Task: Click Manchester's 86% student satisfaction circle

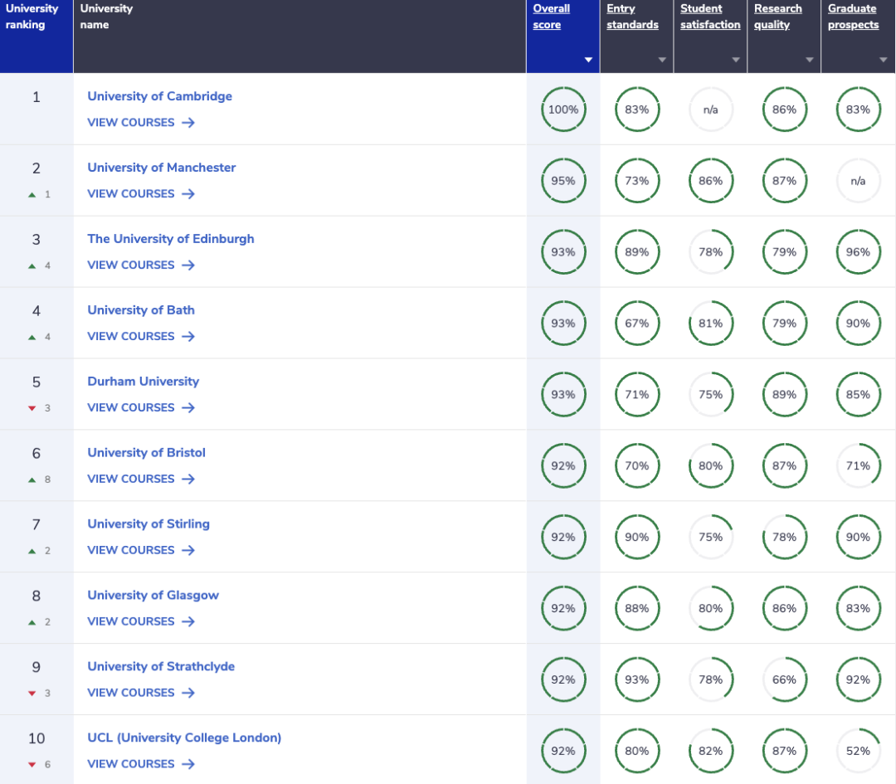Action: click(x=710, y=181)
